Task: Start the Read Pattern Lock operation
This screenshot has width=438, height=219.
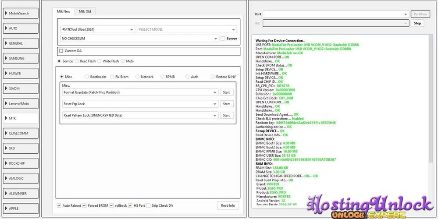Action: click(x=227, y=115)
